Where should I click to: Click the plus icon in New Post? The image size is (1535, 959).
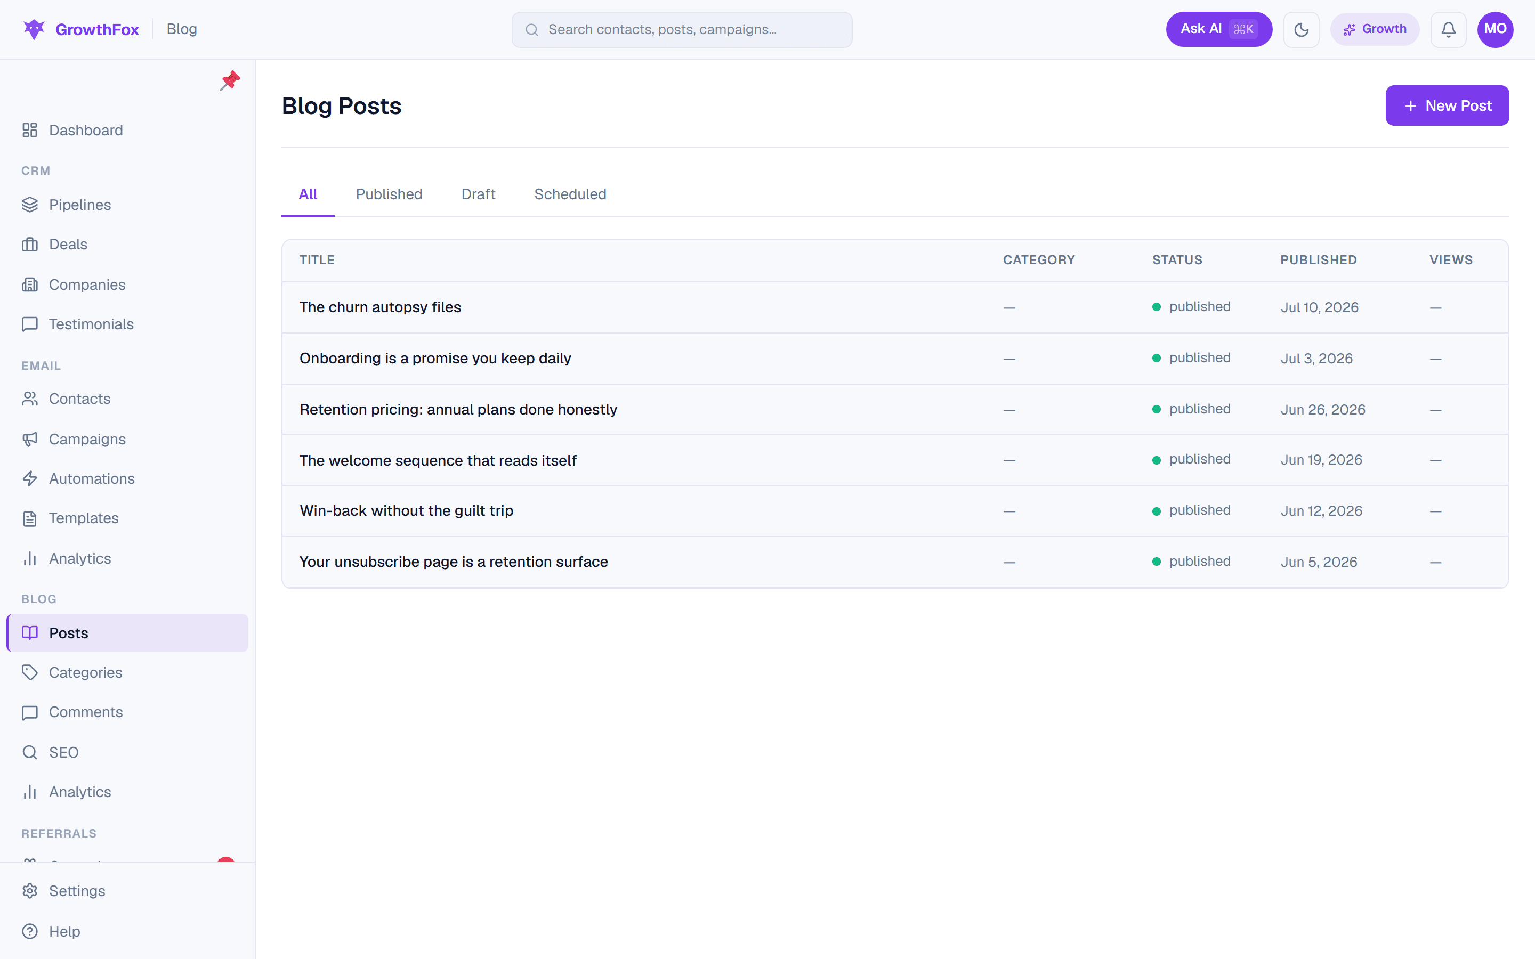[x=1411, y=106]
